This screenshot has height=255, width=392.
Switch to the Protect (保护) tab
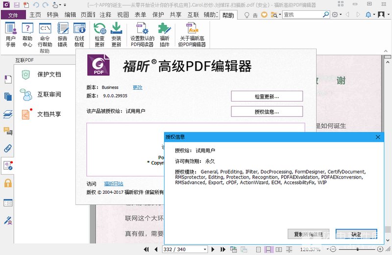[x=158, y=15]
